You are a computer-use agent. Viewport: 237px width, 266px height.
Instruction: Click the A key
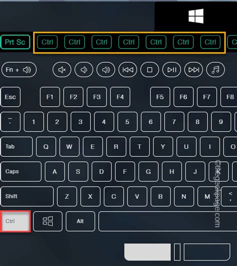55,171
